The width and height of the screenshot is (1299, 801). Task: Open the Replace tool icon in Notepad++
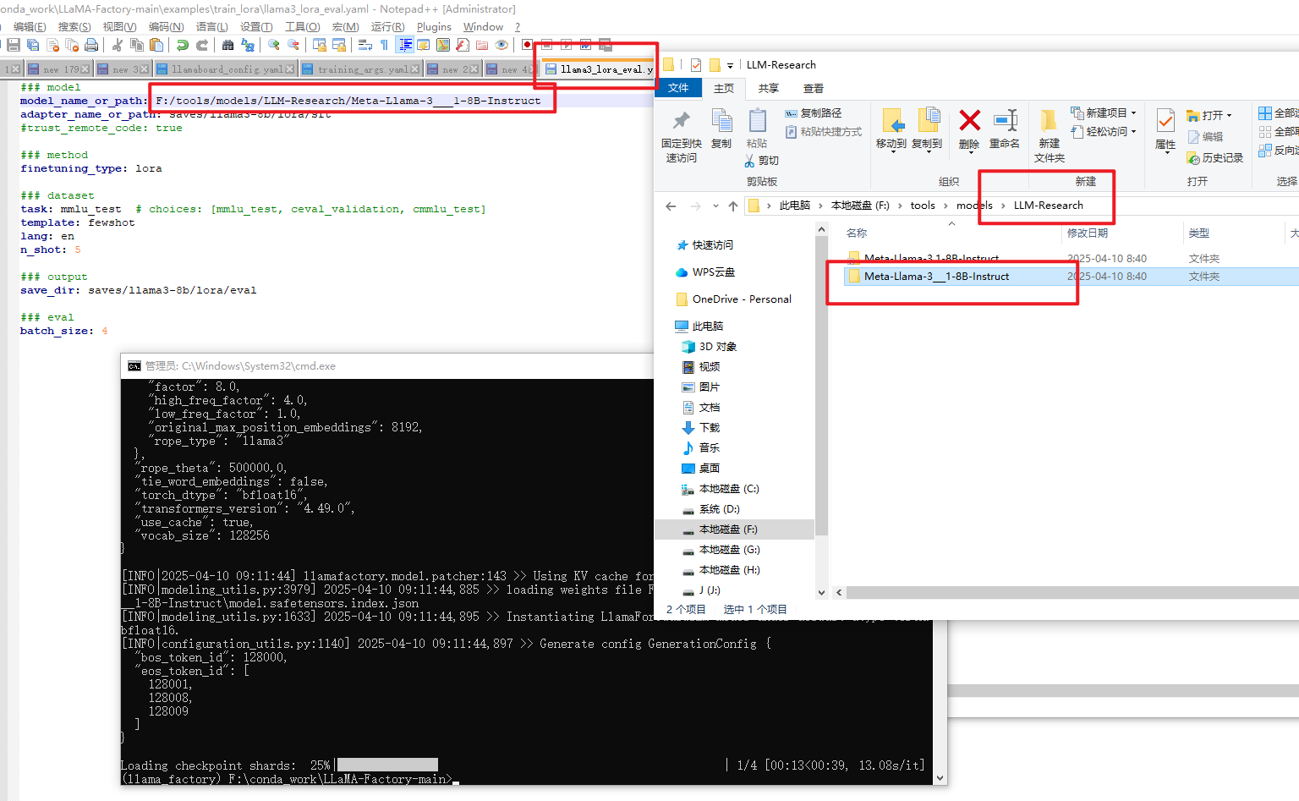coord(248,45)
